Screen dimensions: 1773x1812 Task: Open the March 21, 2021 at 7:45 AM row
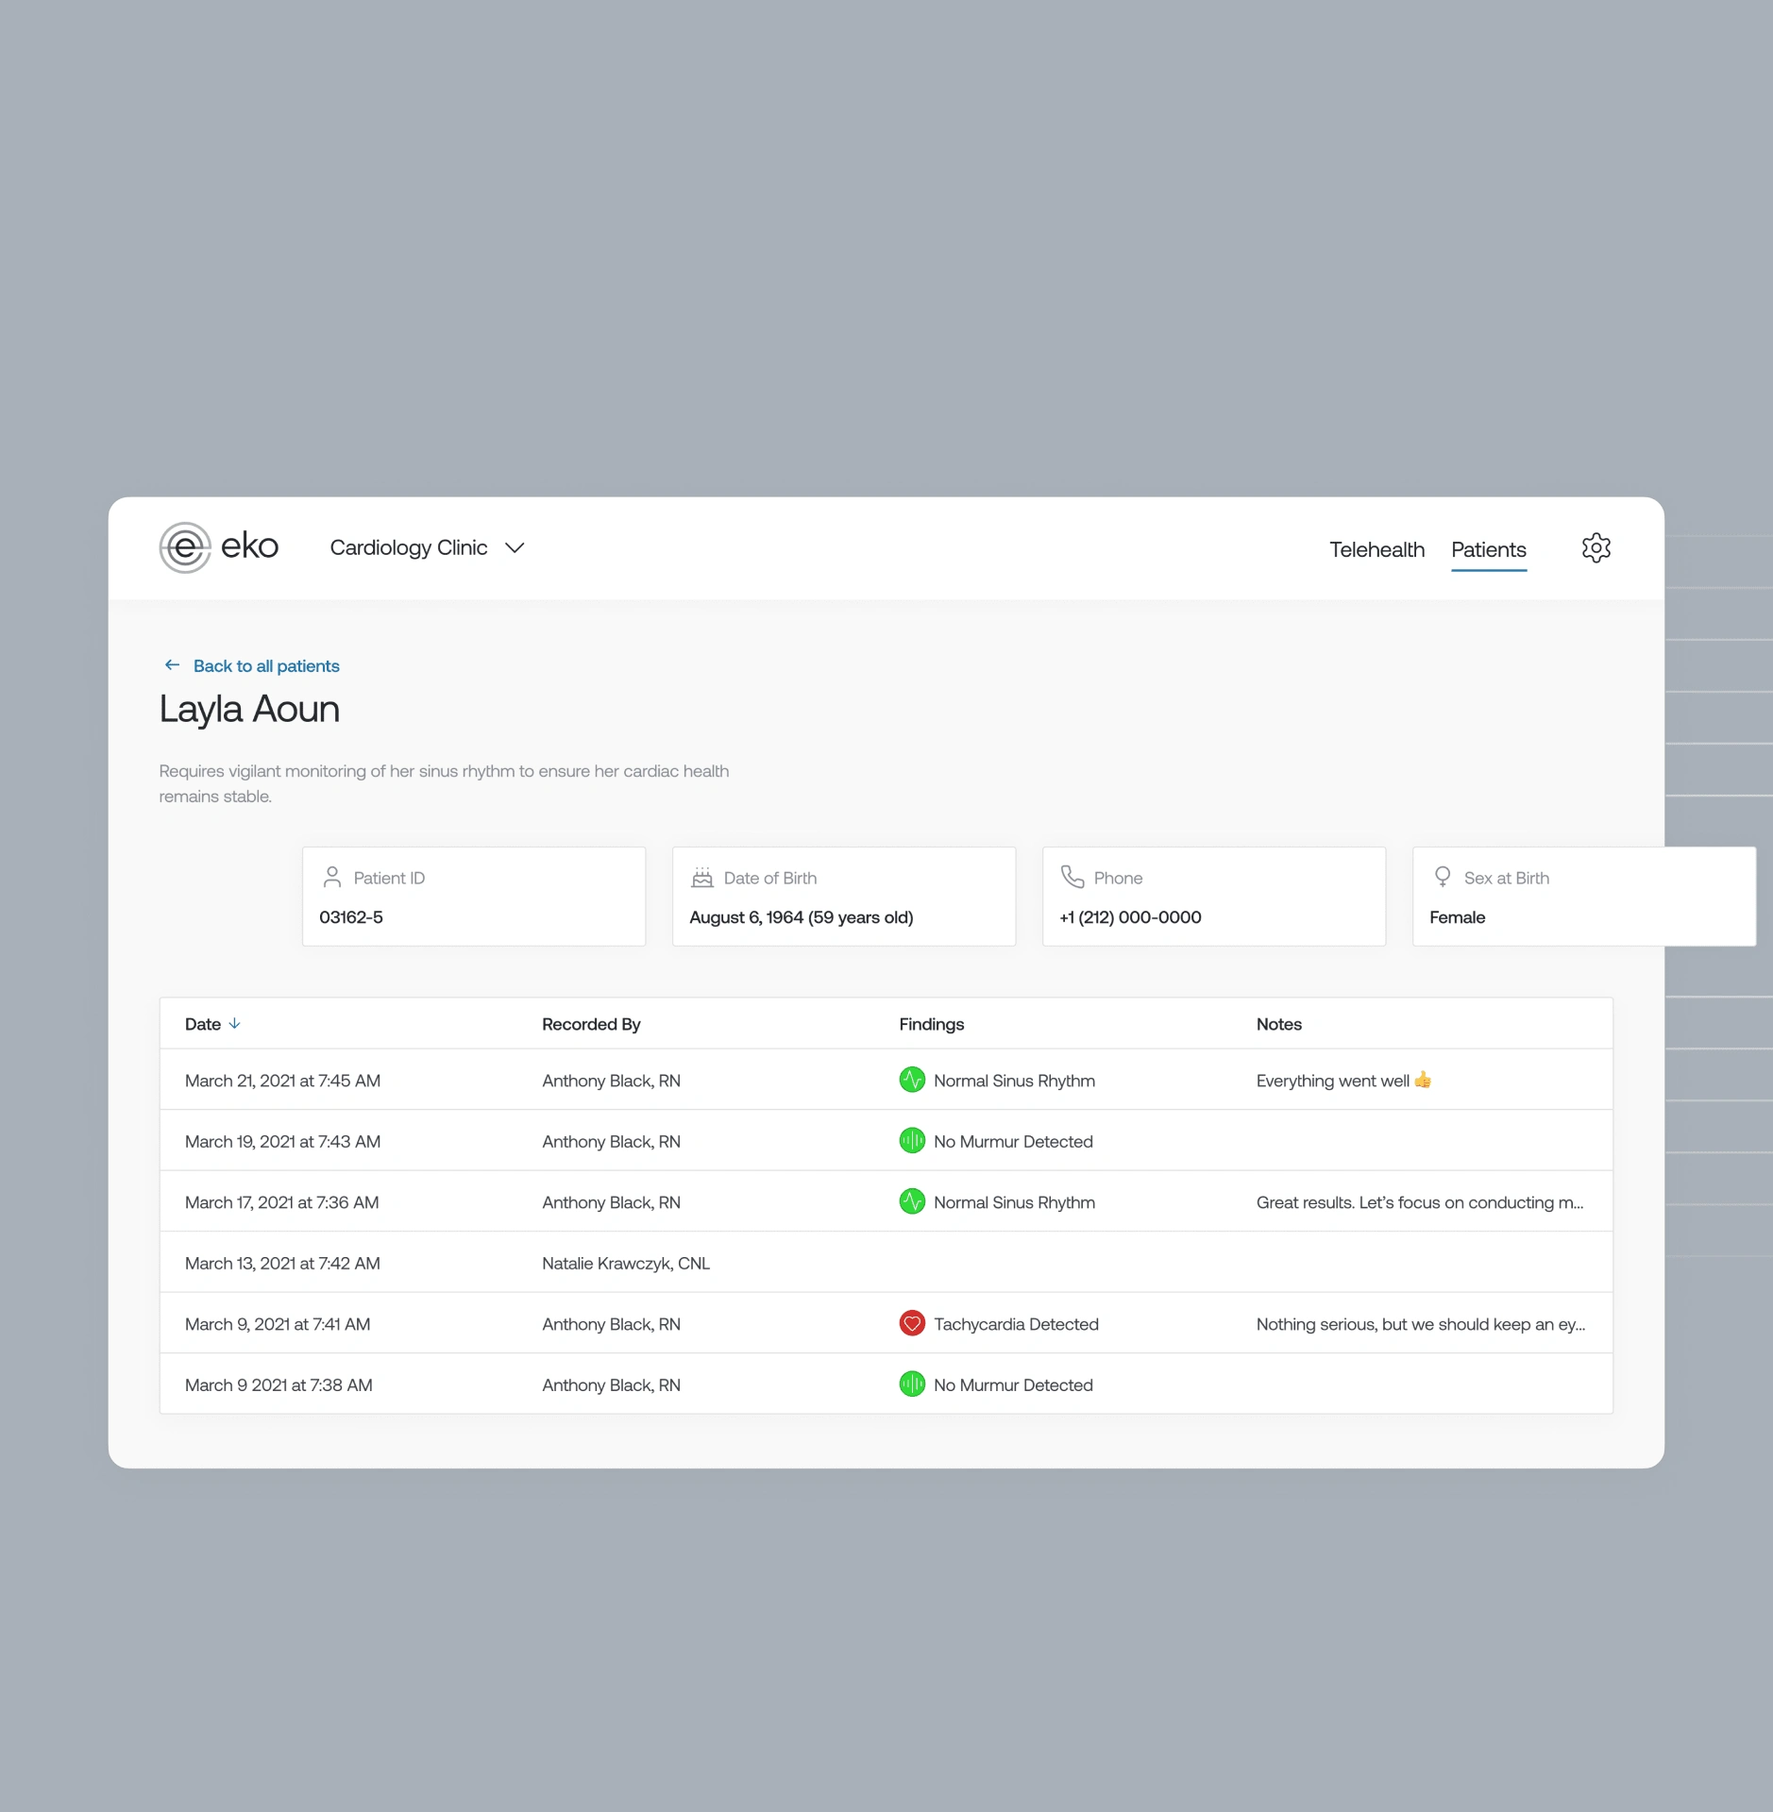click(886, 1080)
